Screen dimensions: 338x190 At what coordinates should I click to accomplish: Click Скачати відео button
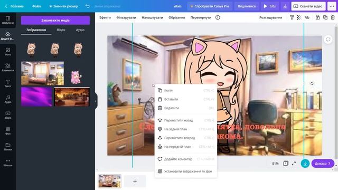coord(308,6)
